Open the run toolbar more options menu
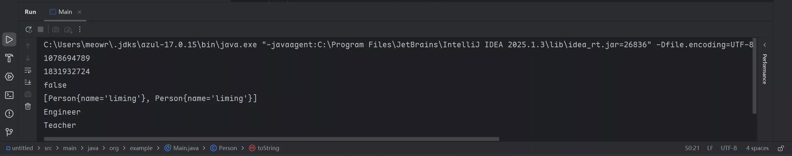792x156 pixels. pos(80,29)
